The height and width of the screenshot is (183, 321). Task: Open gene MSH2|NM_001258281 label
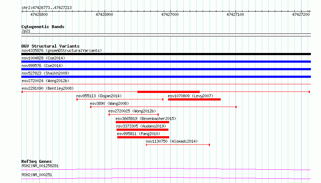click(40, 166)
